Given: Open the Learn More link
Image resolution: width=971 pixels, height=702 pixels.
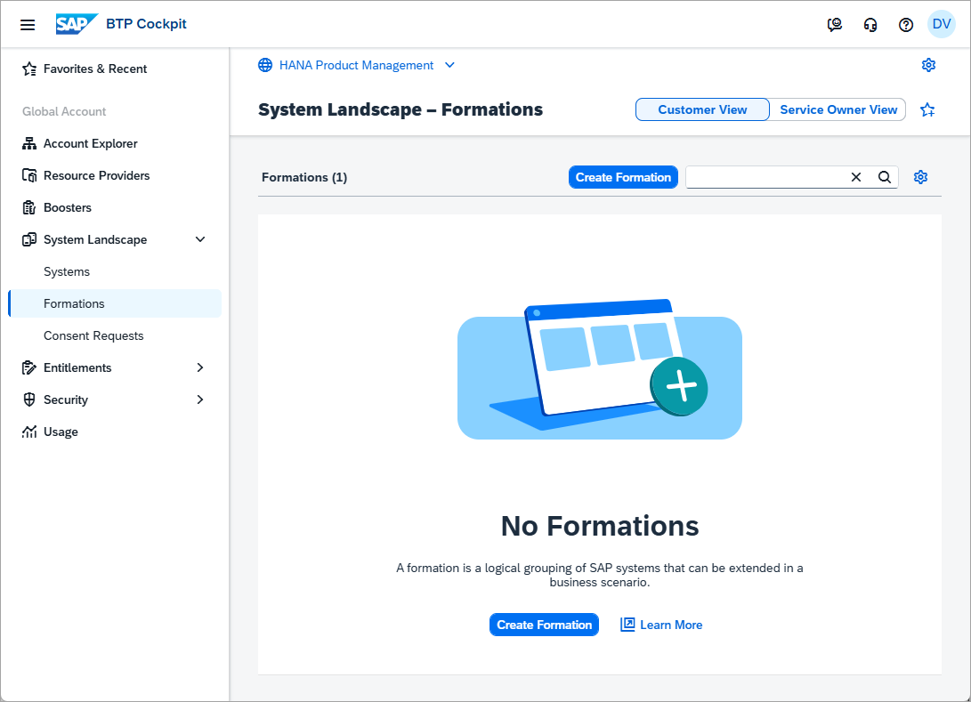Looking at the screenshot, I should (x=671, y=625).
